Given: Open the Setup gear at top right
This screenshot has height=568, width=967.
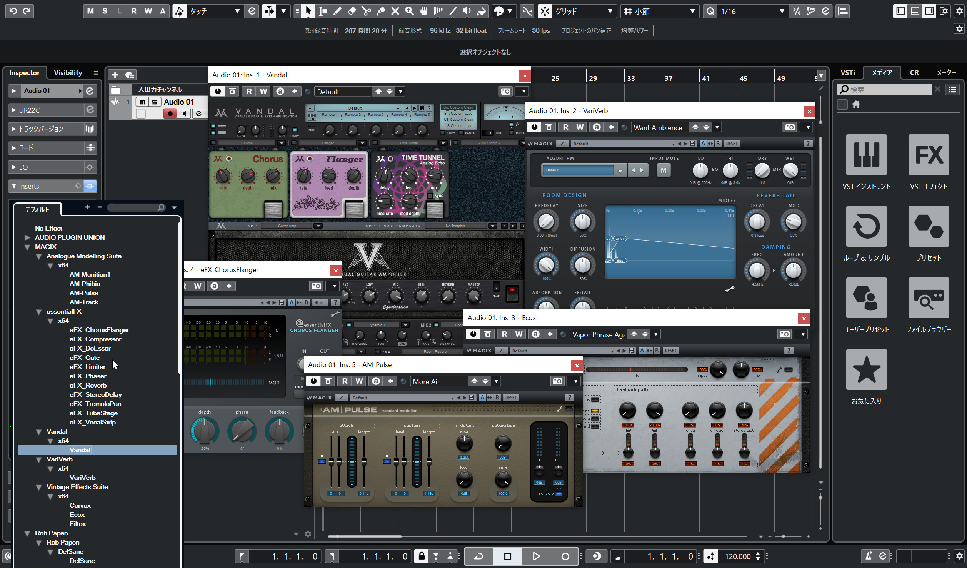Looking at the screenshot, I should [x=959, y=11].
